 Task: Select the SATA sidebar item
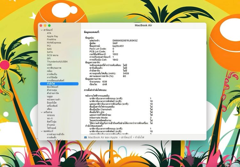pyautogui.click(x=50, y=52)
